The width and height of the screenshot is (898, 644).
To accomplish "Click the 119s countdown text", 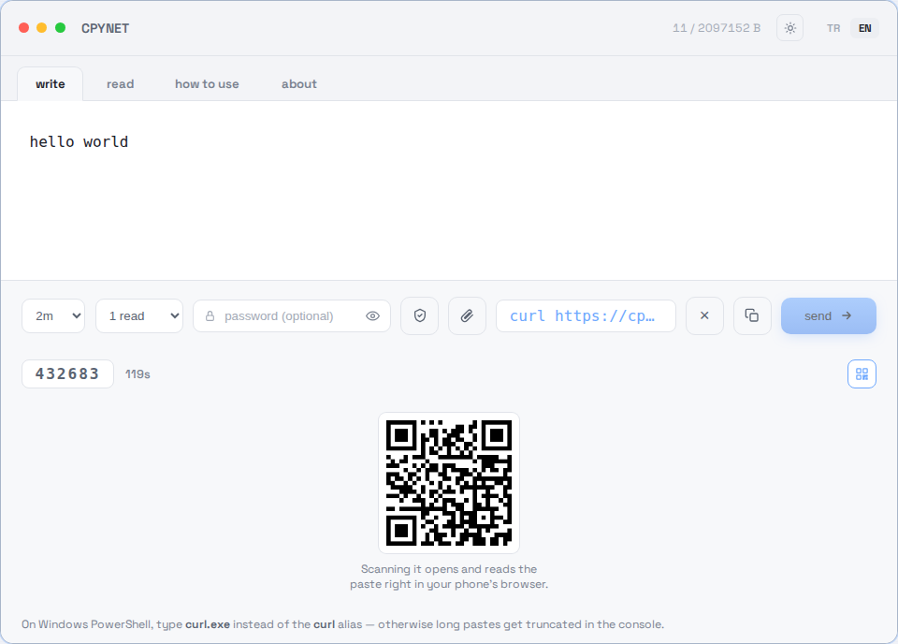I will [x=138, y=374].
